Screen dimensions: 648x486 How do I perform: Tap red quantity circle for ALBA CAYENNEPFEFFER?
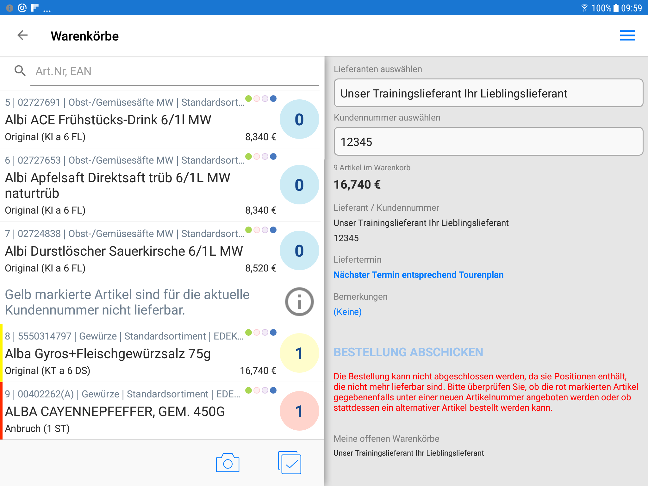coord(299,411)
